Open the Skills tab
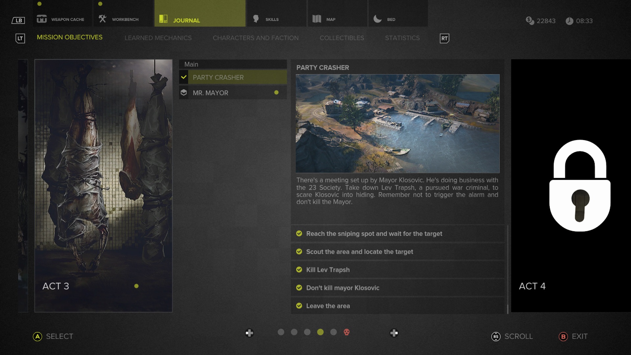The width and height of the screenshot is (631, 355). pos(277,13)
